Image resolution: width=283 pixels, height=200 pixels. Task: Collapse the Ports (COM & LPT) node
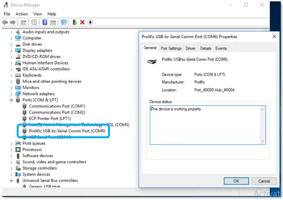click(x=12, y=100)
